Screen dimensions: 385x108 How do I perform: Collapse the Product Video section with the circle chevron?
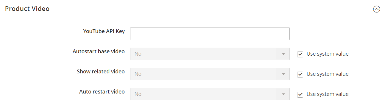point(376,9)
